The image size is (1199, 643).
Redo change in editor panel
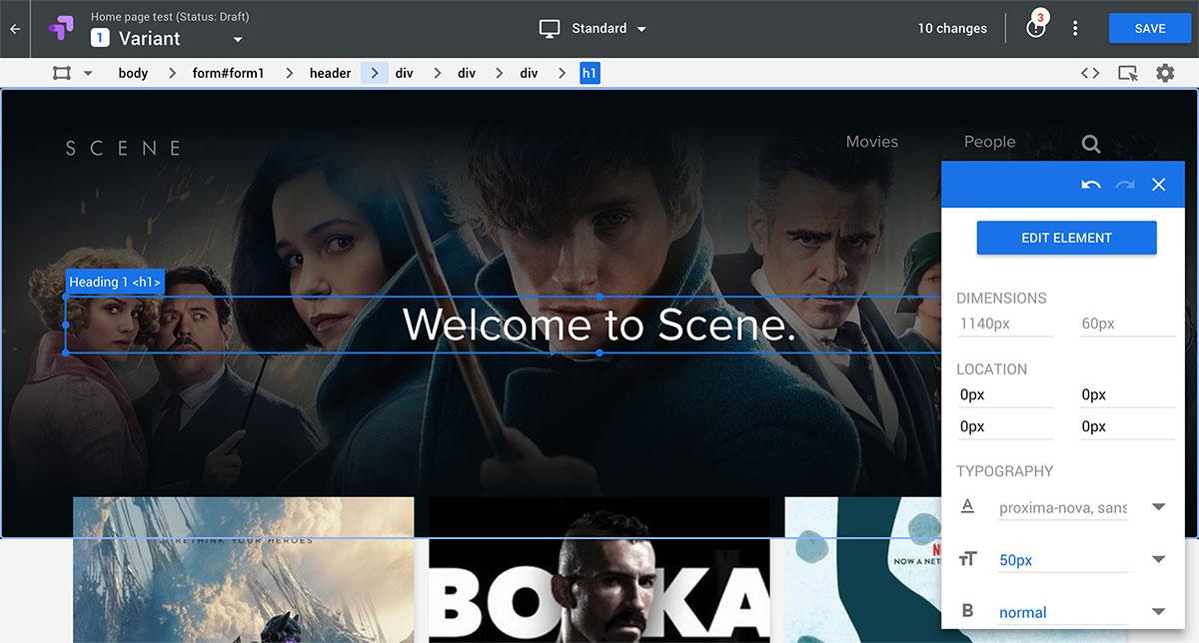1125,184
